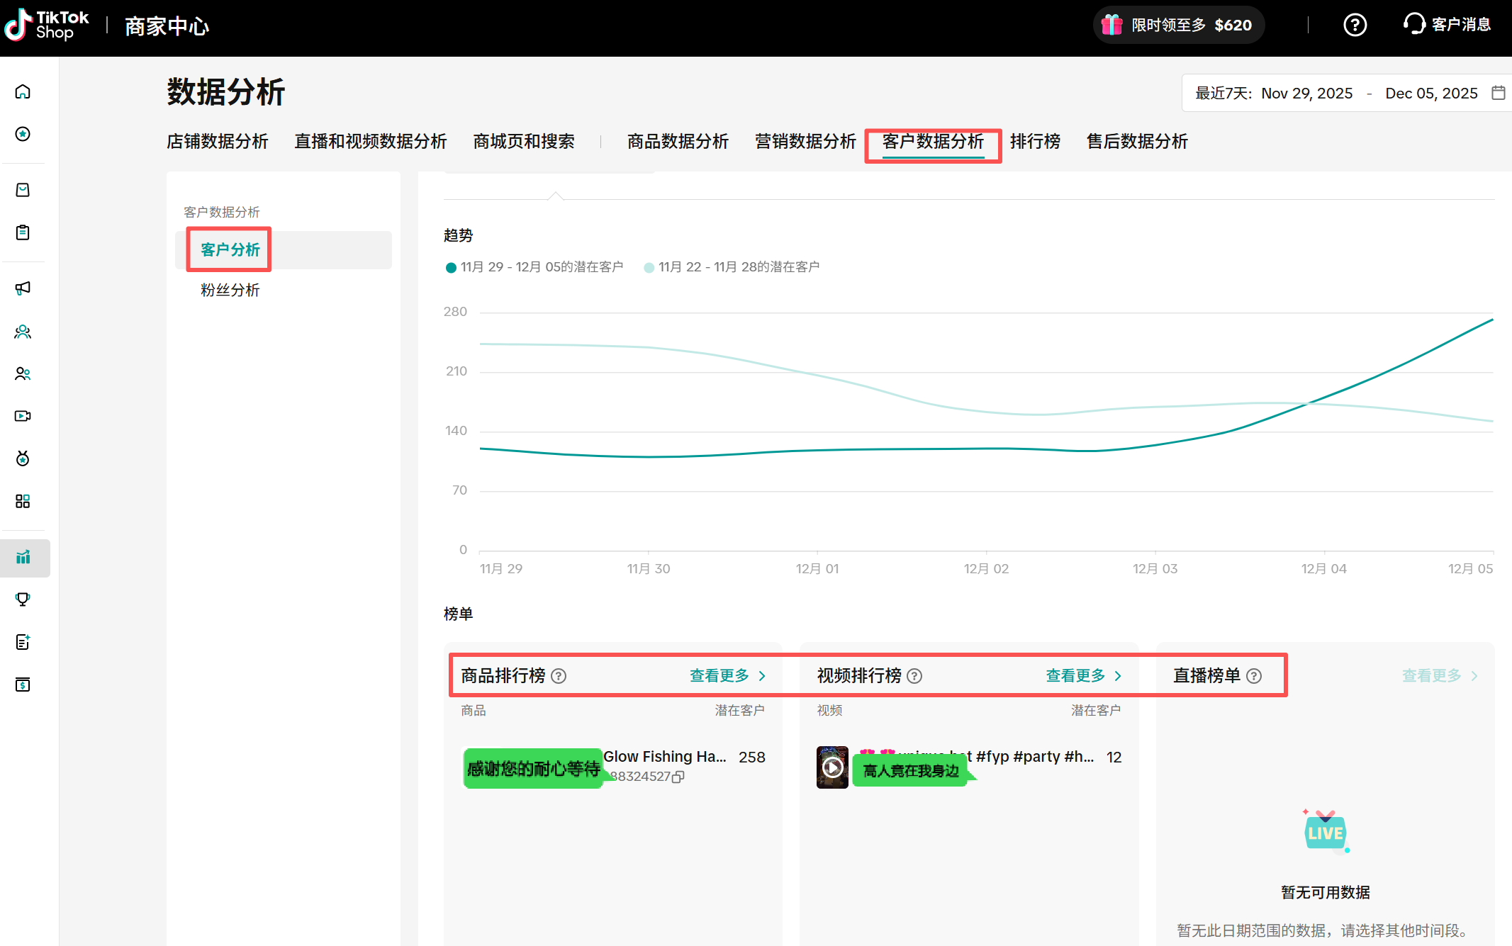Click 查看更多 in 视频排行榜 card
This screenshot has height=946, width=1512.
pos(1084,676)
